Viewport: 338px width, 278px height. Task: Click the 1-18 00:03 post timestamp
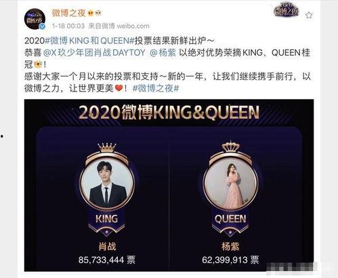(68, 26)
